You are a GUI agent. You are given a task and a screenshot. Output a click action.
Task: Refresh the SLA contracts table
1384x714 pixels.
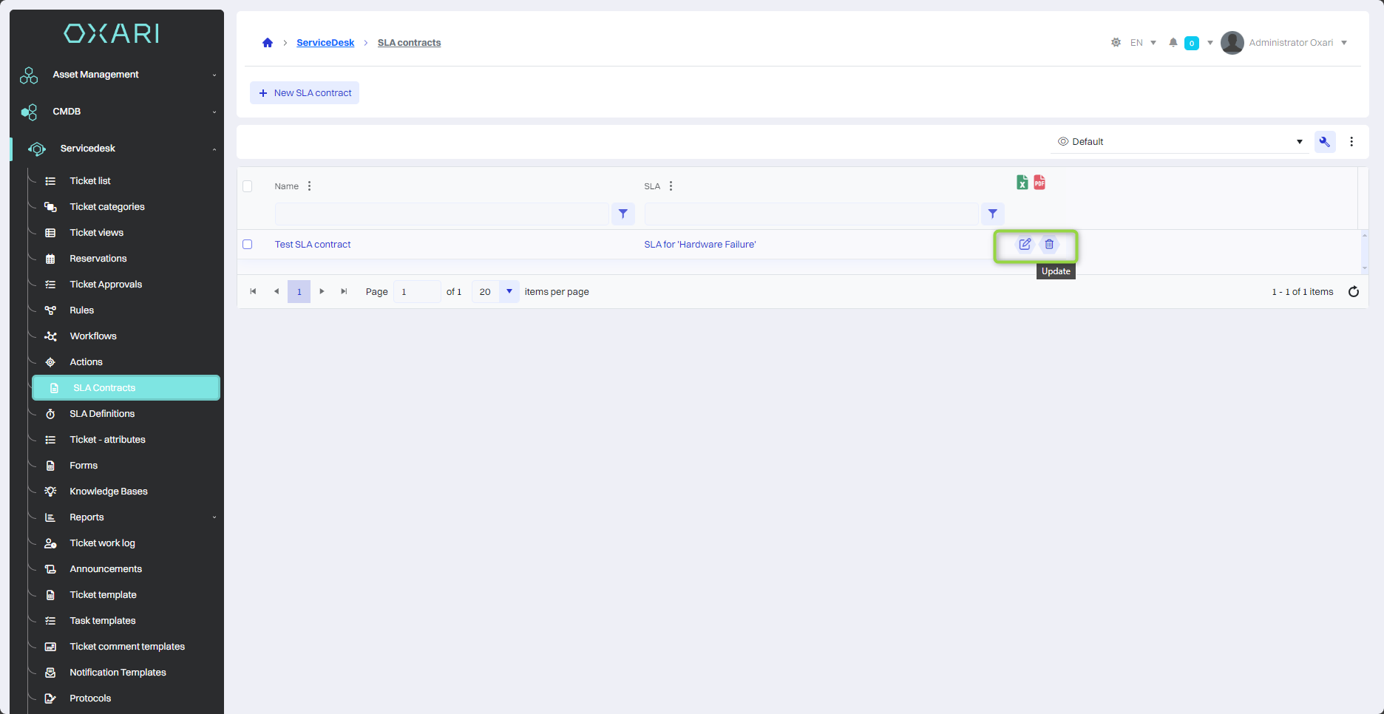1353,292
